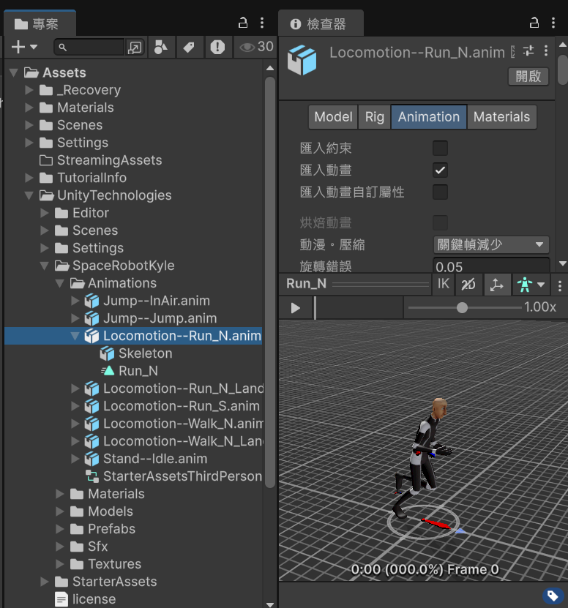Click the preview timeline scrubber

pos(358,308)
